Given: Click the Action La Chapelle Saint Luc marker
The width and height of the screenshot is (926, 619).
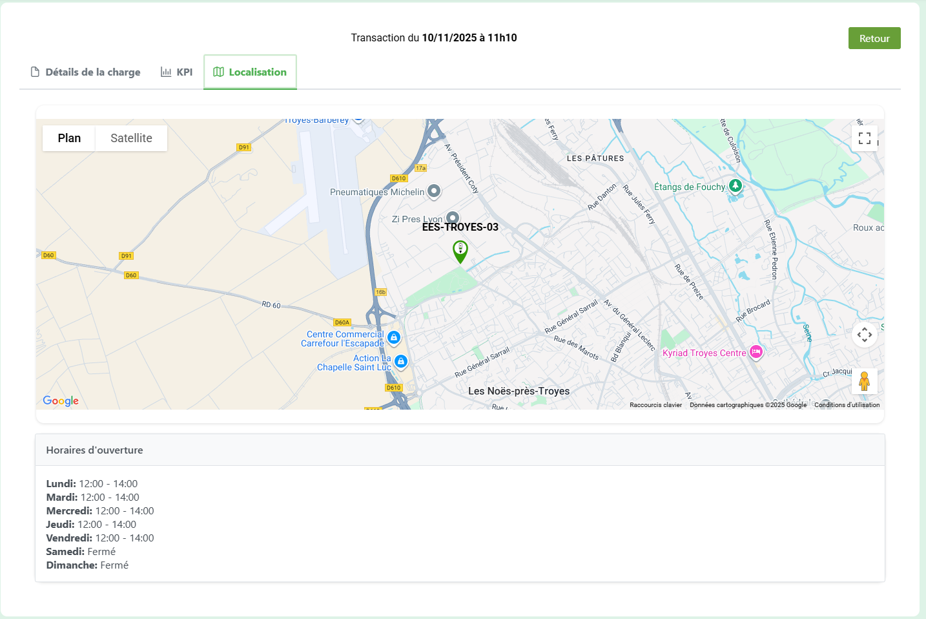Looking at the screenshot, I should [401, 361].
